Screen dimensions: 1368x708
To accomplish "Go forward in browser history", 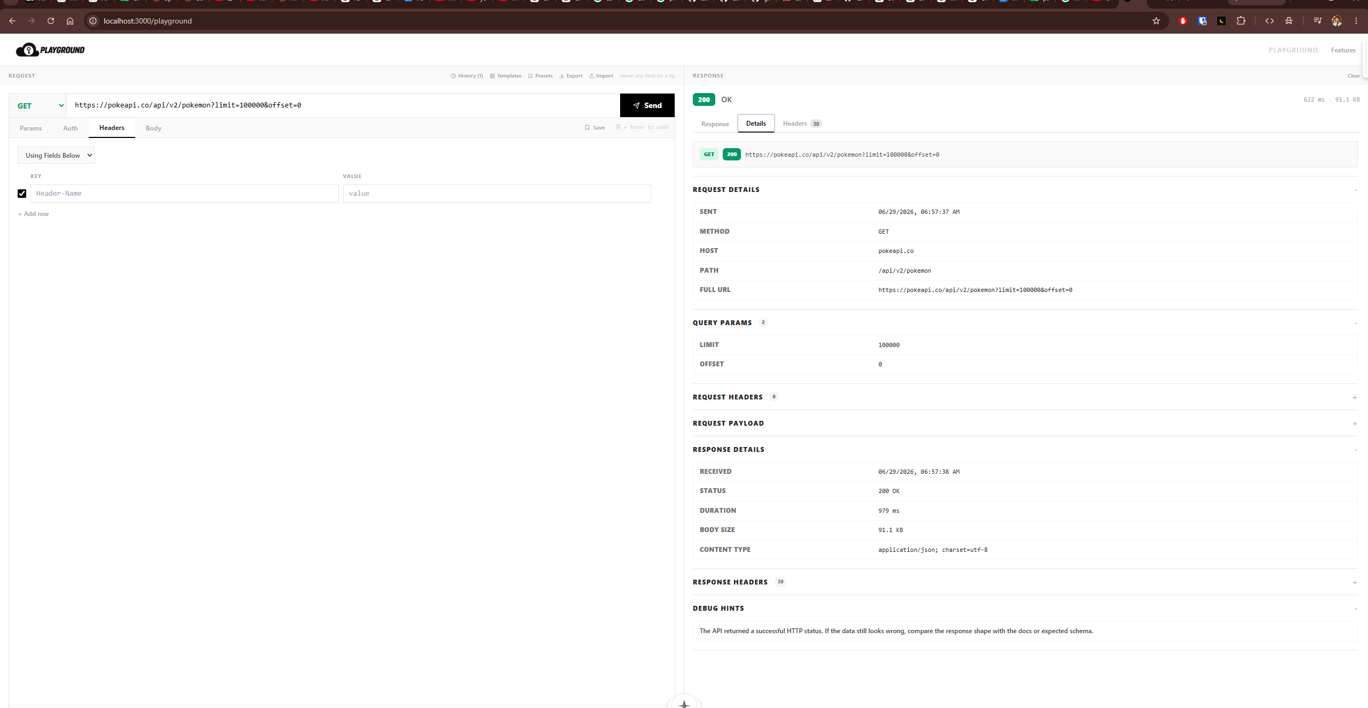I will pos(32,21).
